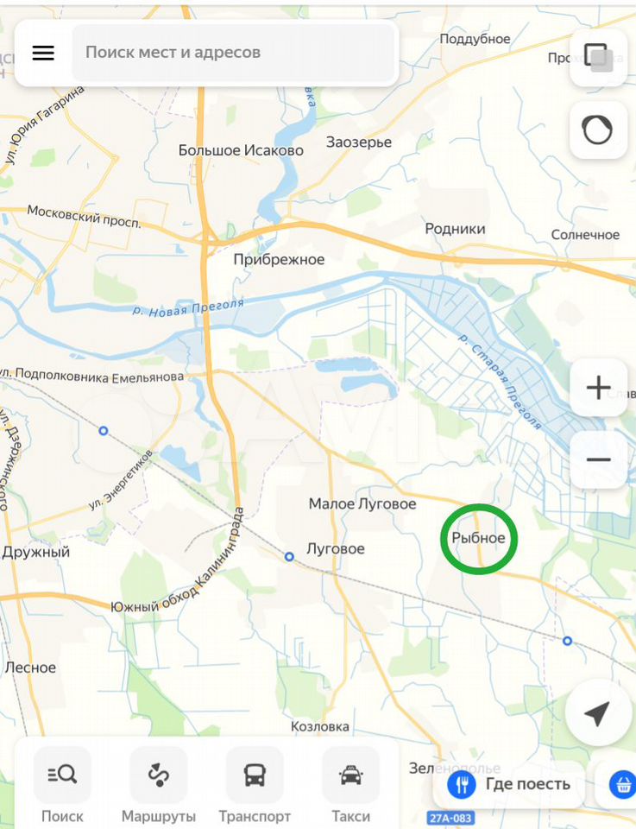Tap the railway stop marker near ул. Энергетиков
This screenshot has width=636, height=829.
point(104,431)
